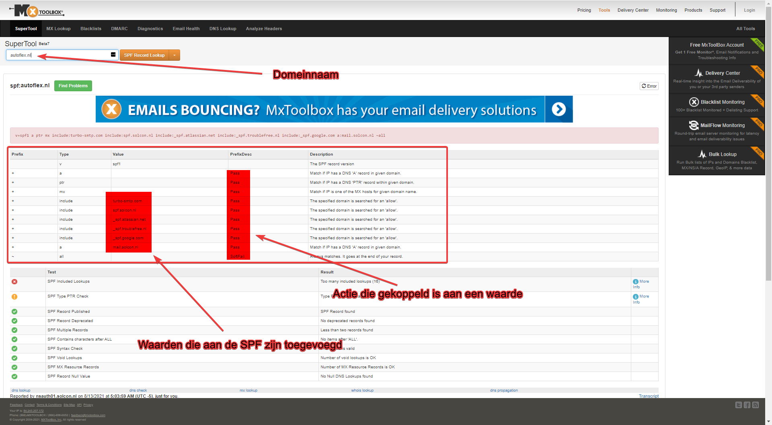Open the Twitter icon in the footer

coord(738,405)
